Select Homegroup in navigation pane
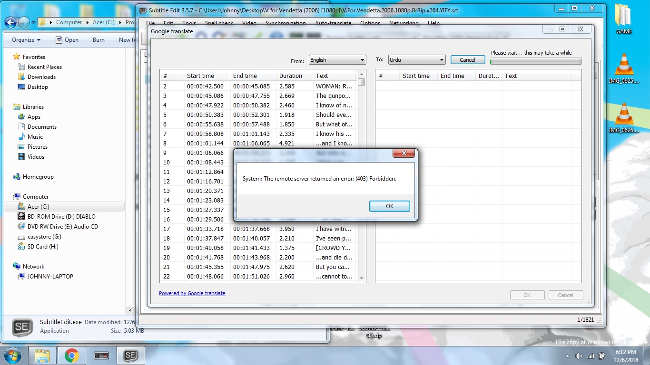The width and height of the screenshot is (650, 365). (x=38, y=177)
